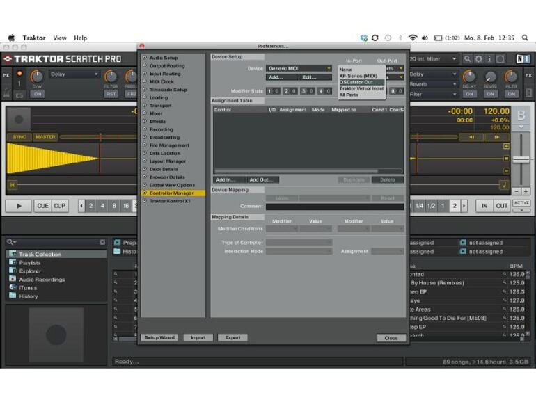Click the Add In... button
Viewport: 536px width, 402px height.
coord(229,179)
